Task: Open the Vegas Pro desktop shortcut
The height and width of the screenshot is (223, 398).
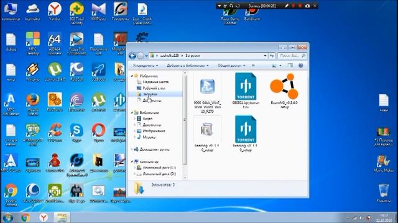Action: 76,43
